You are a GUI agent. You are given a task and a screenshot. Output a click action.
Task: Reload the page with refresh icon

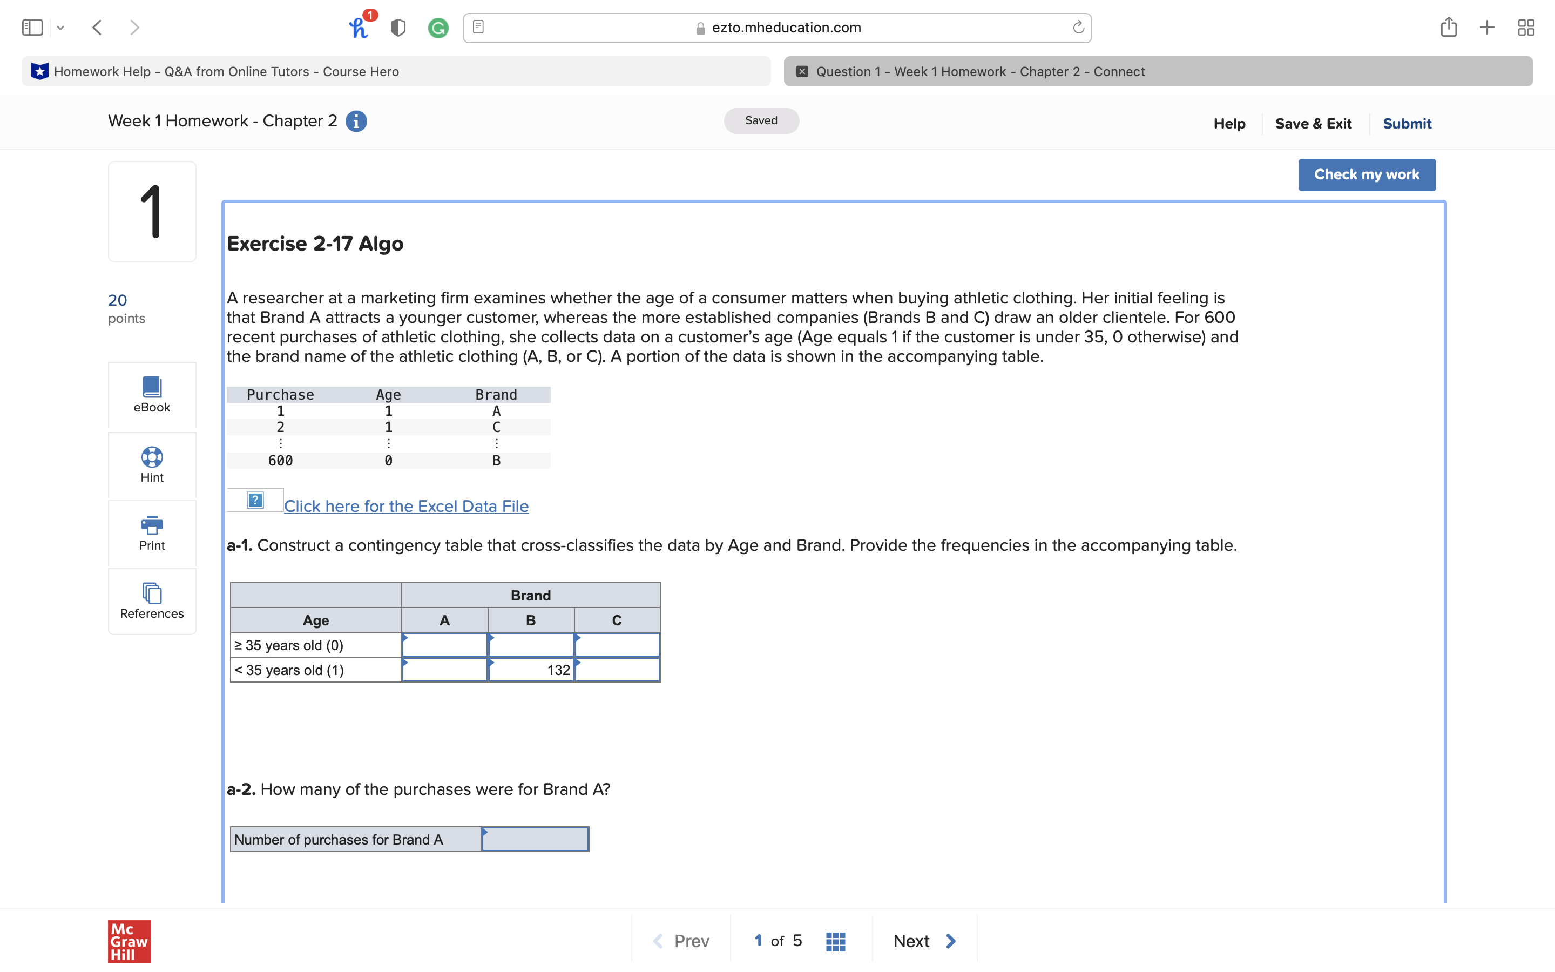[1078, 28]
